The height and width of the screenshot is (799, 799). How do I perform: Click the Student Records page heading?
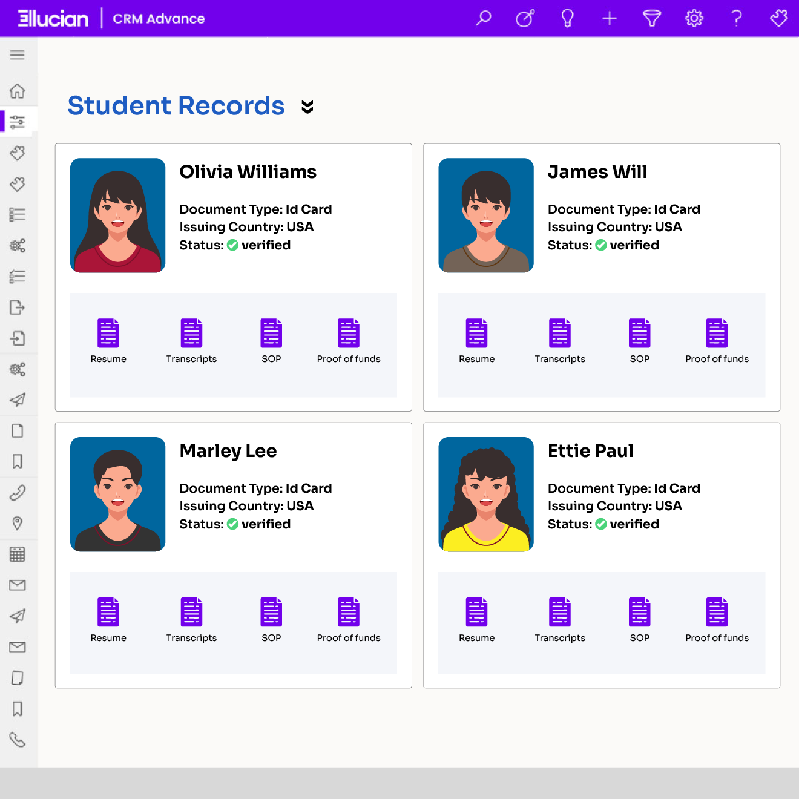pyautogui.click(x=176, y=106)
